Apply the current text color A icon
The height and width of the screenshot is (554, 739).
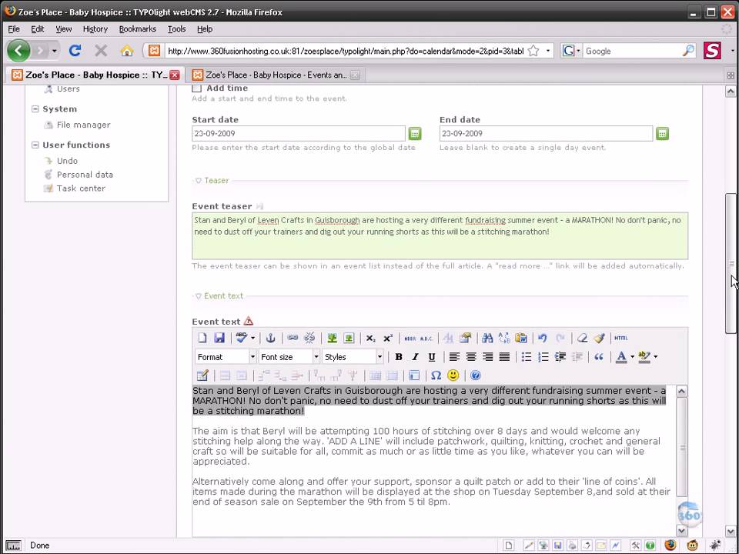(x=622, y=357)
